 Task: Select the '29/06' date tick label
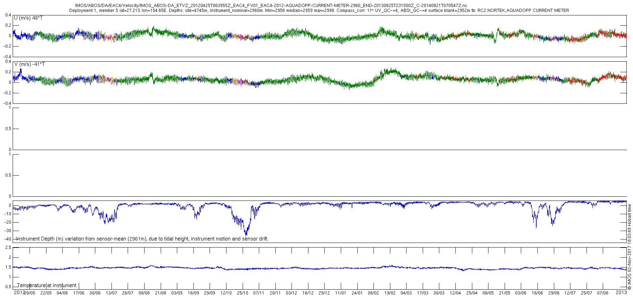[x=554, y=293]
